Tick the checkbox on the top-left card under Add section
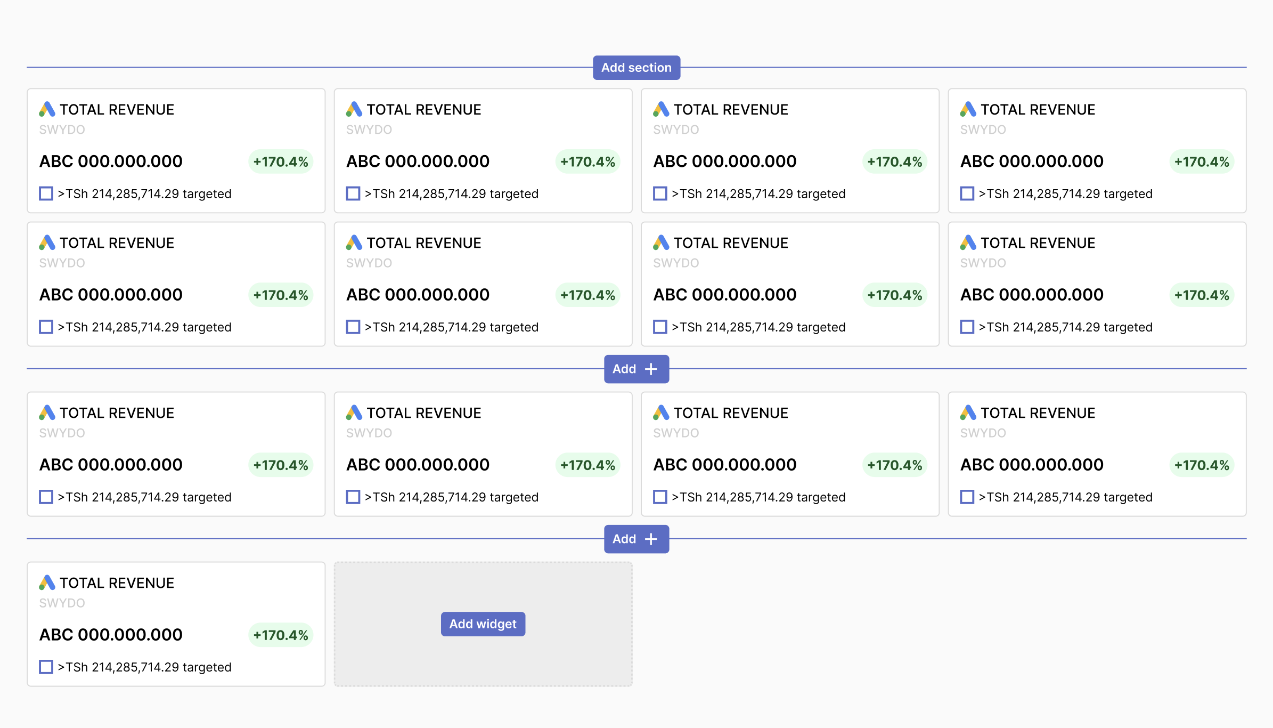 [46, 193]
